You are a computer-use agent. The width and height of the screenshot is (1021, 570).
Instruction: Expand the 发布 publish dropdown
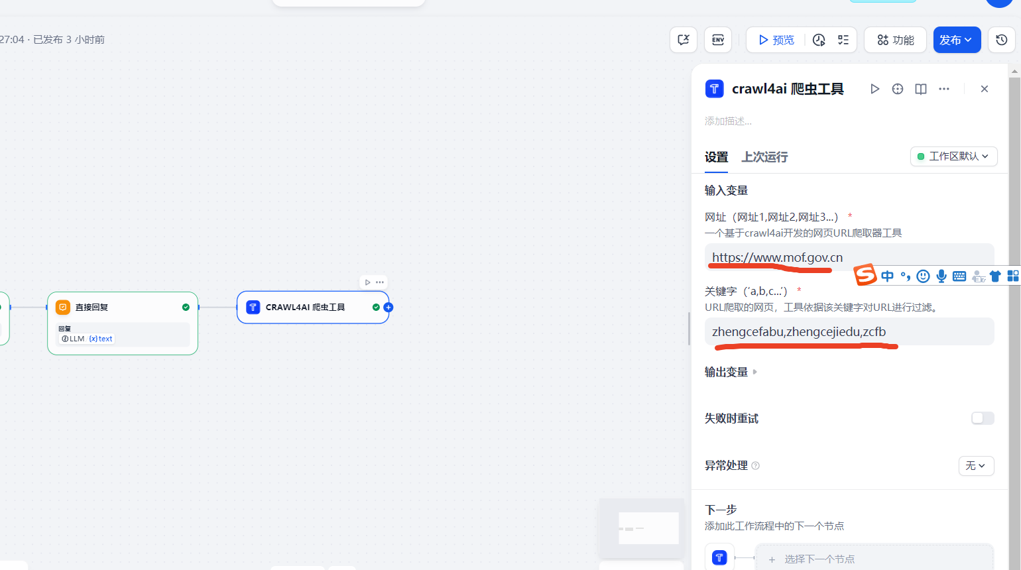coord(957,40)
